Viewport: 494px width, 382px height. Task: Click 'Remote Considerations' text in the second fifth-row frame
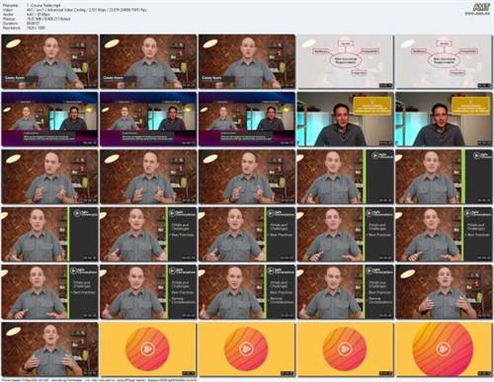click(x=183, y=300)
